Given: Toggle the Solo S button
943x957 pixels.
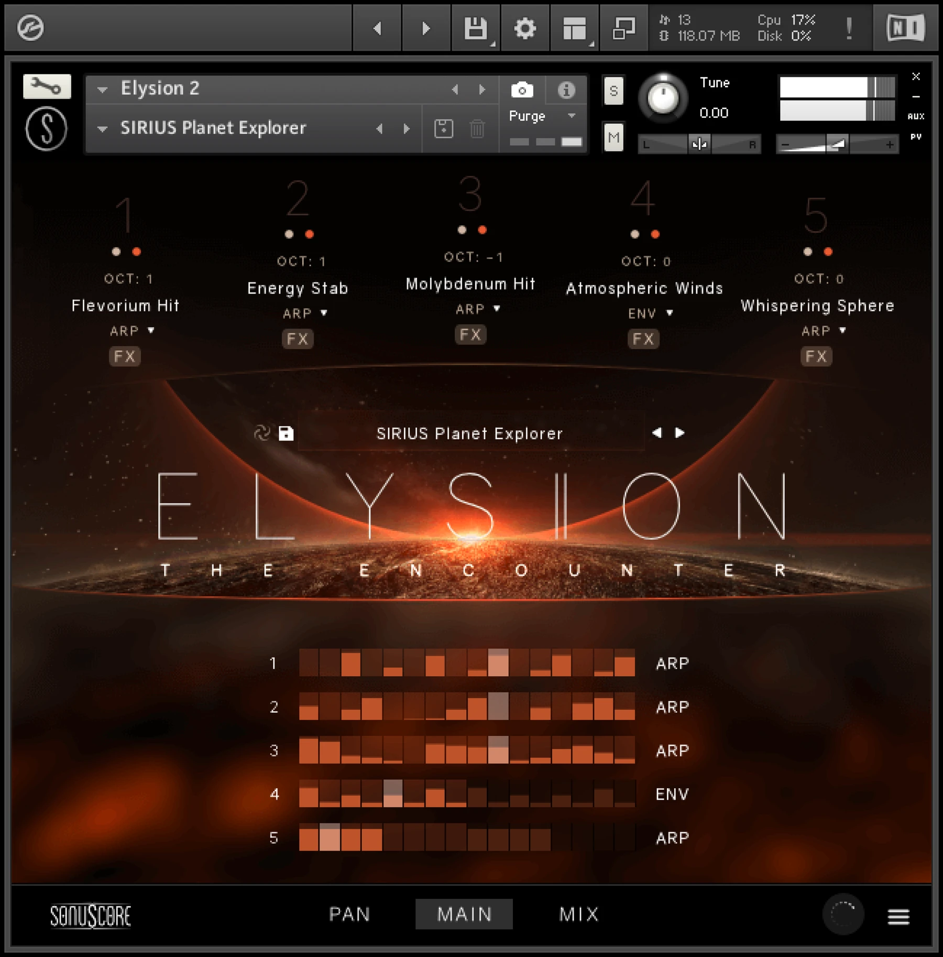Looking at the screenshot, I should coord(613,91).
